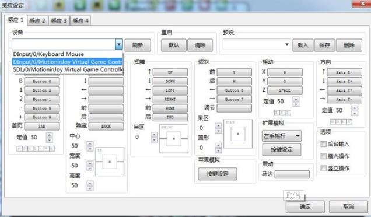Increase the 中心 value stepper
The height and width of the screenshot is (217, 371).
pyautogui.click(x=90, y=143)
